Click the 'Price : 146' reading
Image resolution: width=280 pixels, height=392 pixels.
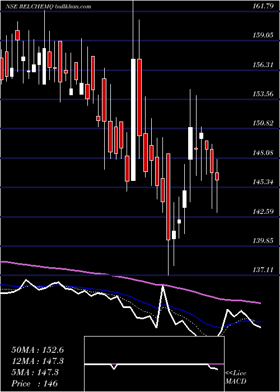[x=35, y=384]
